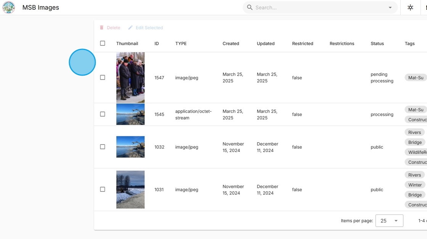Click the Delete trash icon
The width and height of the screenshot is (427, 239).
point(101,27)
